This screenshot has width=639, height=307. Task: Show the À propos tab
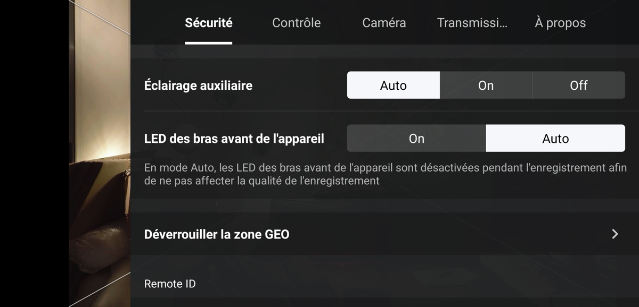point(560,23)
